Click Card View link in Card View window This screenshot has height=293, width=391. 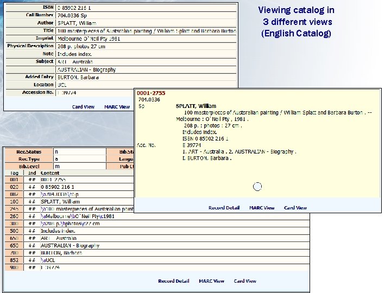pos(295,208)
